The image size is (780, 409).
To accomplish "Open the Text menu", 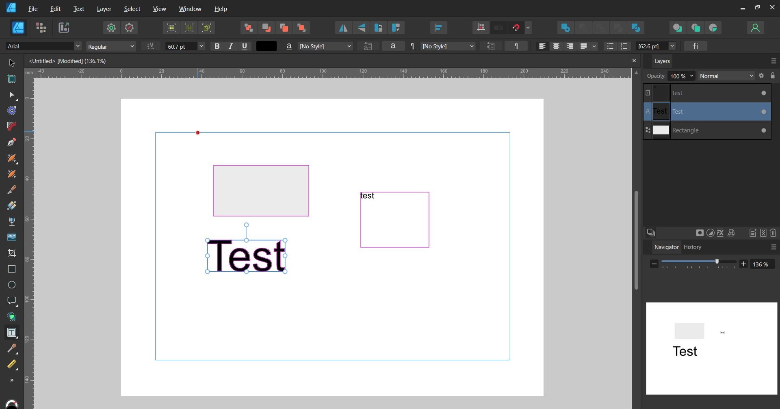I will click(78, 9).
